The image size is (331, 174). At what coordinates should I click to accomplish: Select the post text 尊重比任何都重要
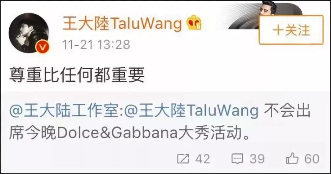77,76
